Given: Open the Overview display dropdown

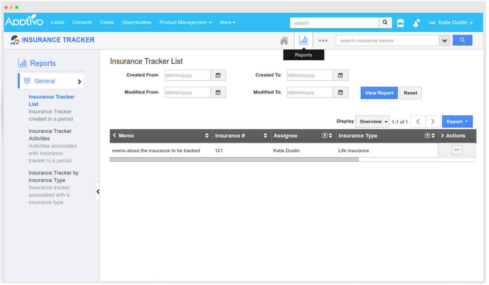Looking at the screenshot, I should (x=372, y=121).
